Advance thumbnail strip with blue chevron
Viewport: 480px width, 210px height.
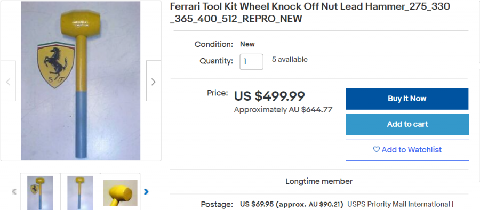(x=146, y=192)
